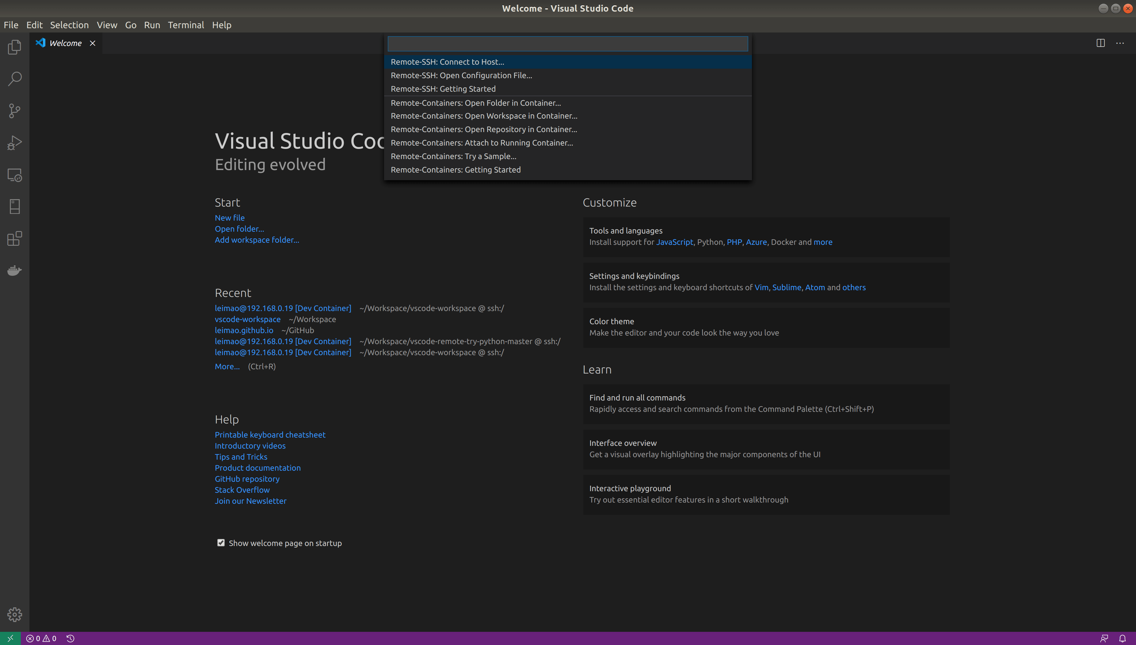The width and height of the screenshot is (1136, 645).
Task: Uncheck Show welcome page on startup
Action: pyautogui.click(x=221, y=542)
